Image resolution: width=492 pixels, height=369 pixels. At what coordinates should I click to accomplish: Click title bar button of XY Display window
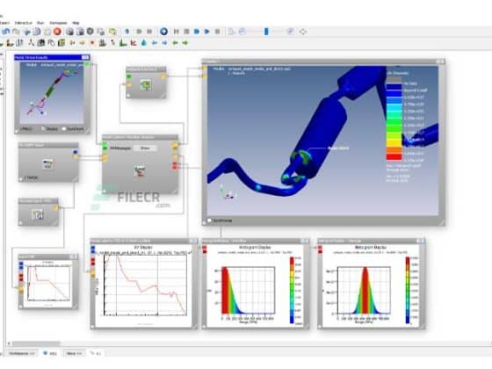193,241
